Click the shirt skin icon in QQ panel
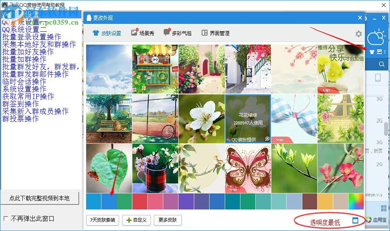The height and width of the screenshot is (231, 390). [372, 52]
